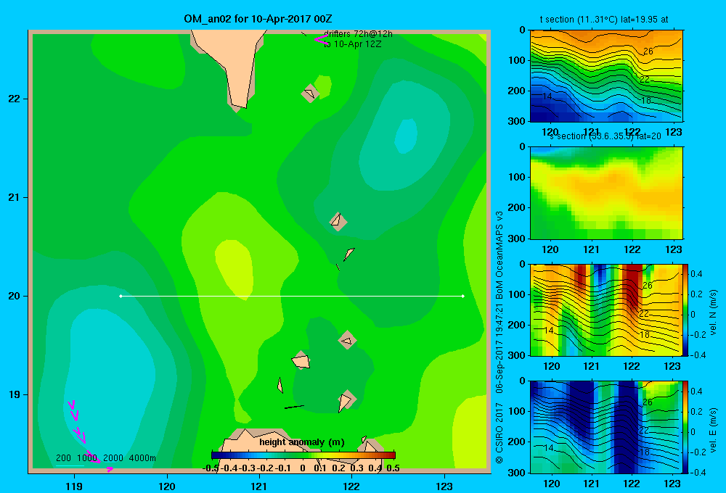This screenshot has height=493, width=726.
Task: Click the s section title above the salinity panel
Action: 605,136
